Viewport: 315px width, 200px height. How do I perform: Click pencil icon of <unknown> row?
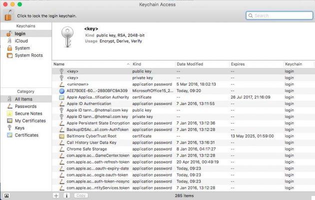[62, 84]
